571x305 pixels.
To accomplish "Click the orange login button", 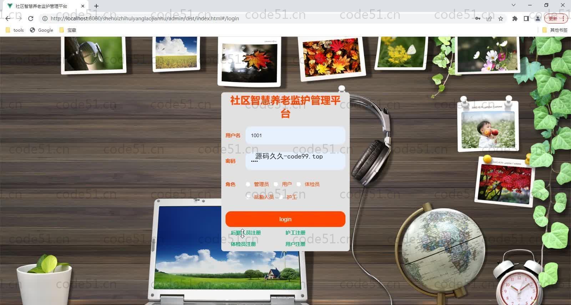I will (285, 219).
